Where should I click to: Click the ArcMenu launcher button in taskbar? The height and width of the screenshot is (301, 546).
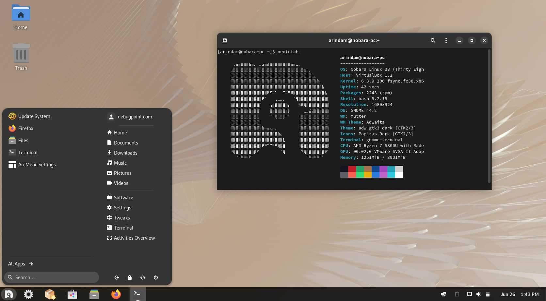pyautogui.click(x=9, y=294)
